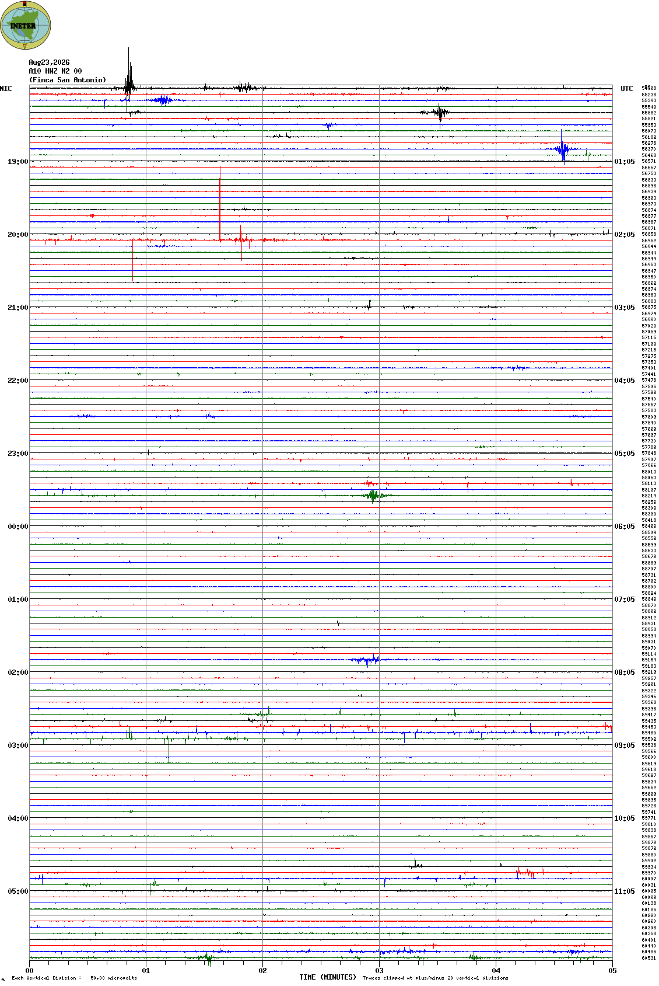Click the 02:05 UTC time label
659x986 pixels.
(625, 235)
